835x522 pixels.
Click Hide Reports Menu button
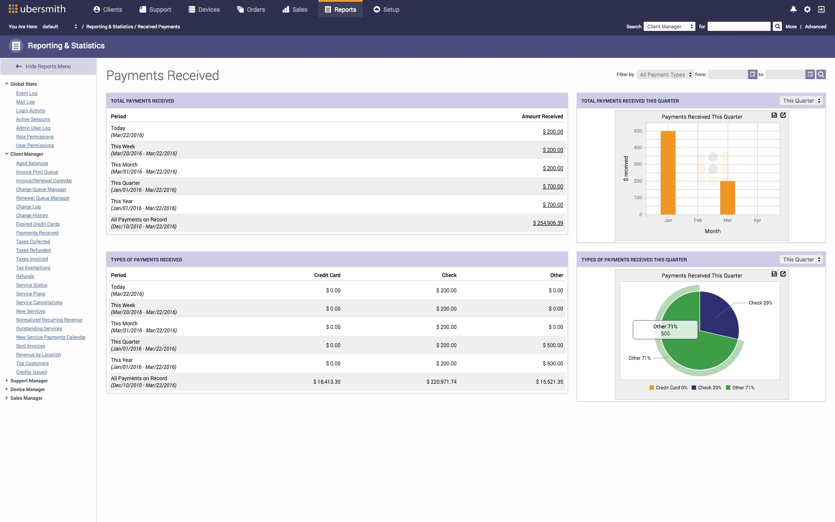[x=48, y=67]
